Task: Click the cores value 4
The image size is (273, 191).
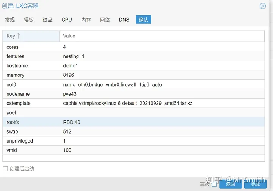Action: coord(64,47)
